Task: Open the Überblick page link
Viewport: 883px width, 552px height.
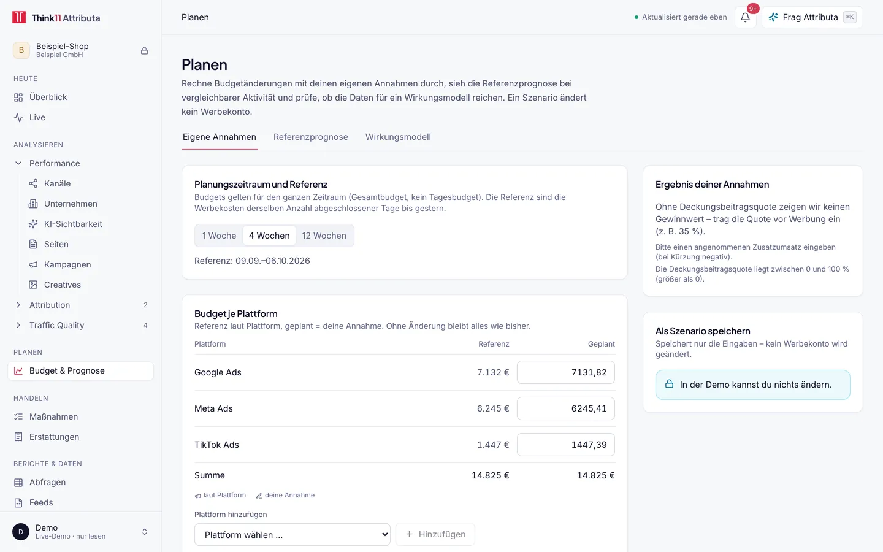Action: [80, 98]
